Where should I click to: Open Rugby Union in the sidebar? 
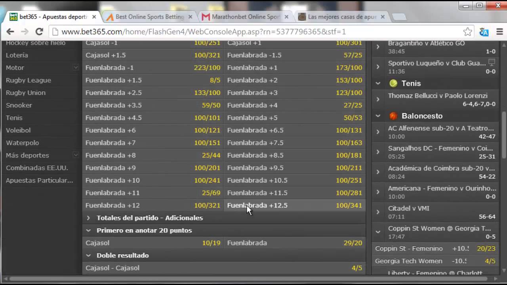[x=25, y=93]
